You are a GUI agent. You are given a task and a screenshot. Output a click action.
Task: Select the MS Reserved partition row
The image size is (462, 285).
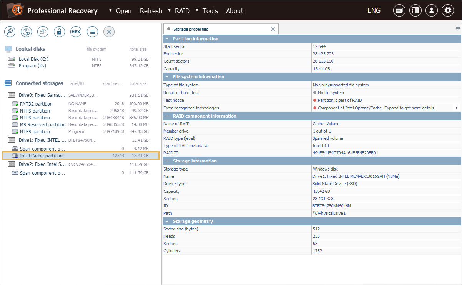pos(80,124)
